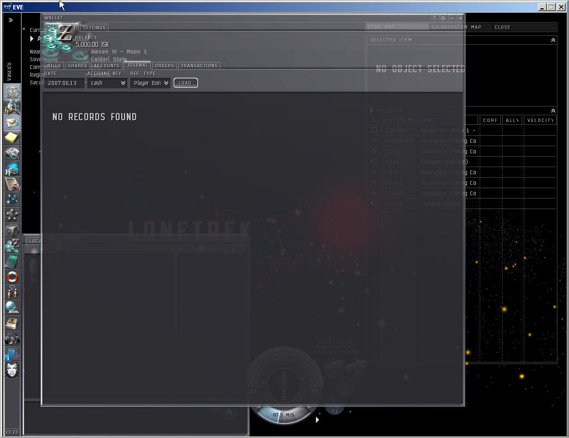Screen dimensions: 569x438
Task: Switch to the My Wallet tab
Action: (x=62, y=27)
